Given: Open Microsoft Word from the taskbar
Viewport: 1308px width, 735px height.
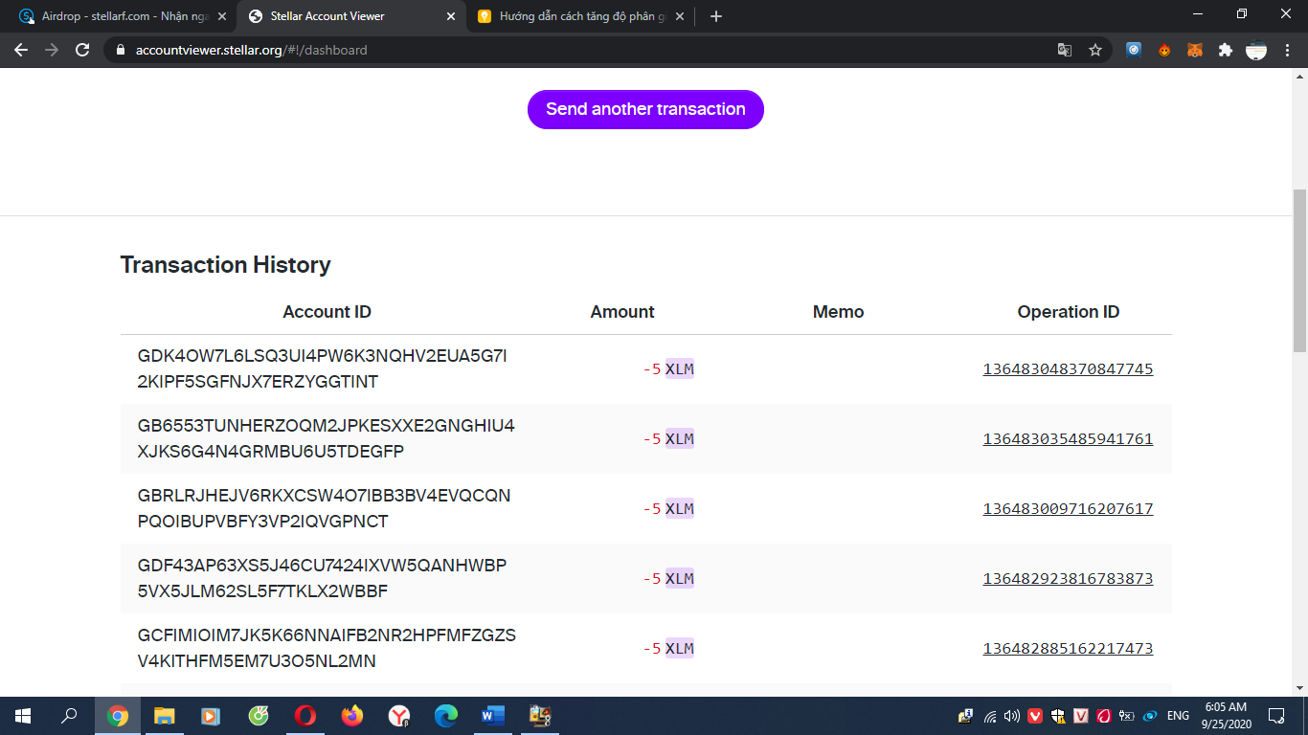Looking at the screenshot, I should pos(493,716).
